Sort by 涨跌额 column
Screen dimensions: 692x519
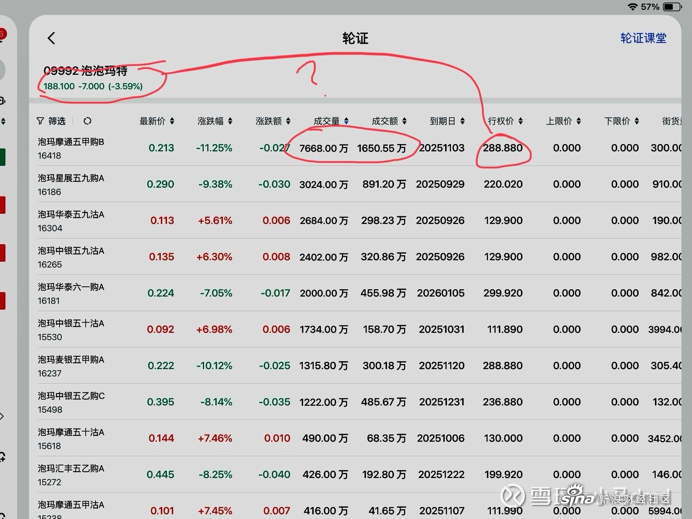pos(273,121)
